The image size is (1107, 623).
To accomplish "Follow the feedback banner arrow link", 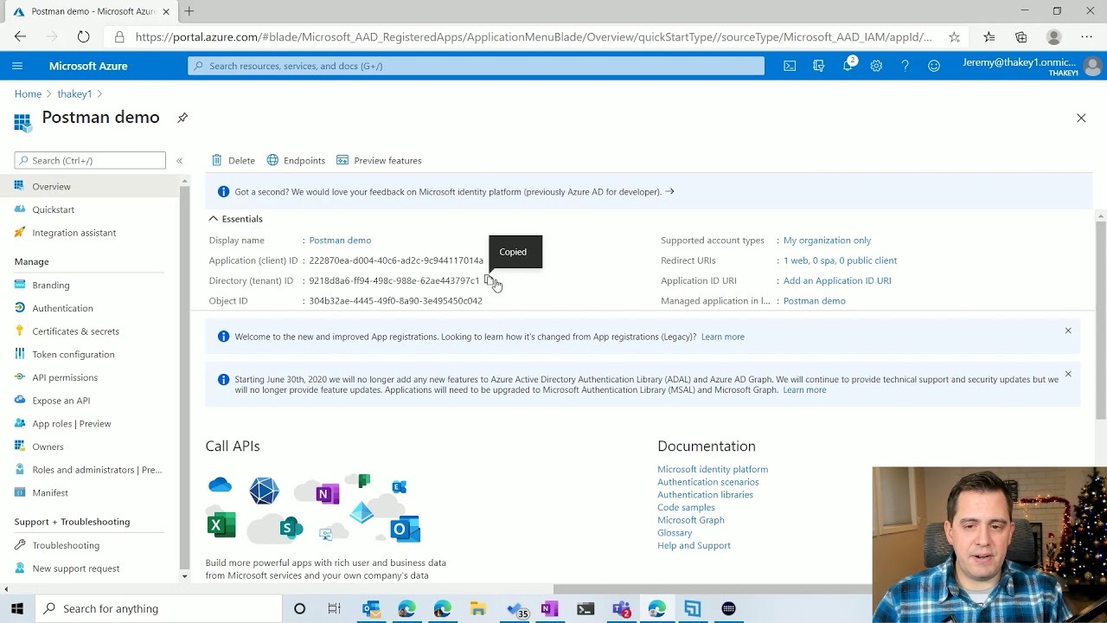I will pos(669,191).
